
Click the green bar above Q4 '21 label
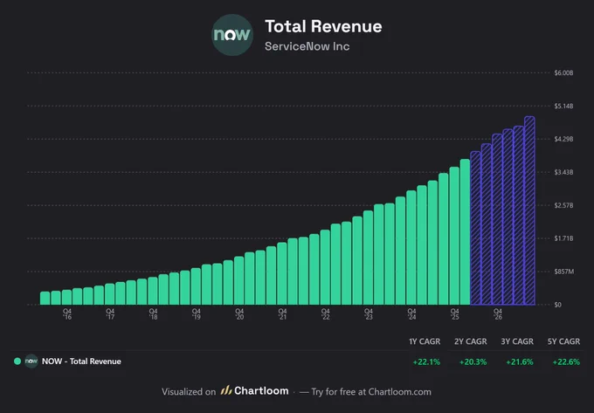(x=282, y=273)
